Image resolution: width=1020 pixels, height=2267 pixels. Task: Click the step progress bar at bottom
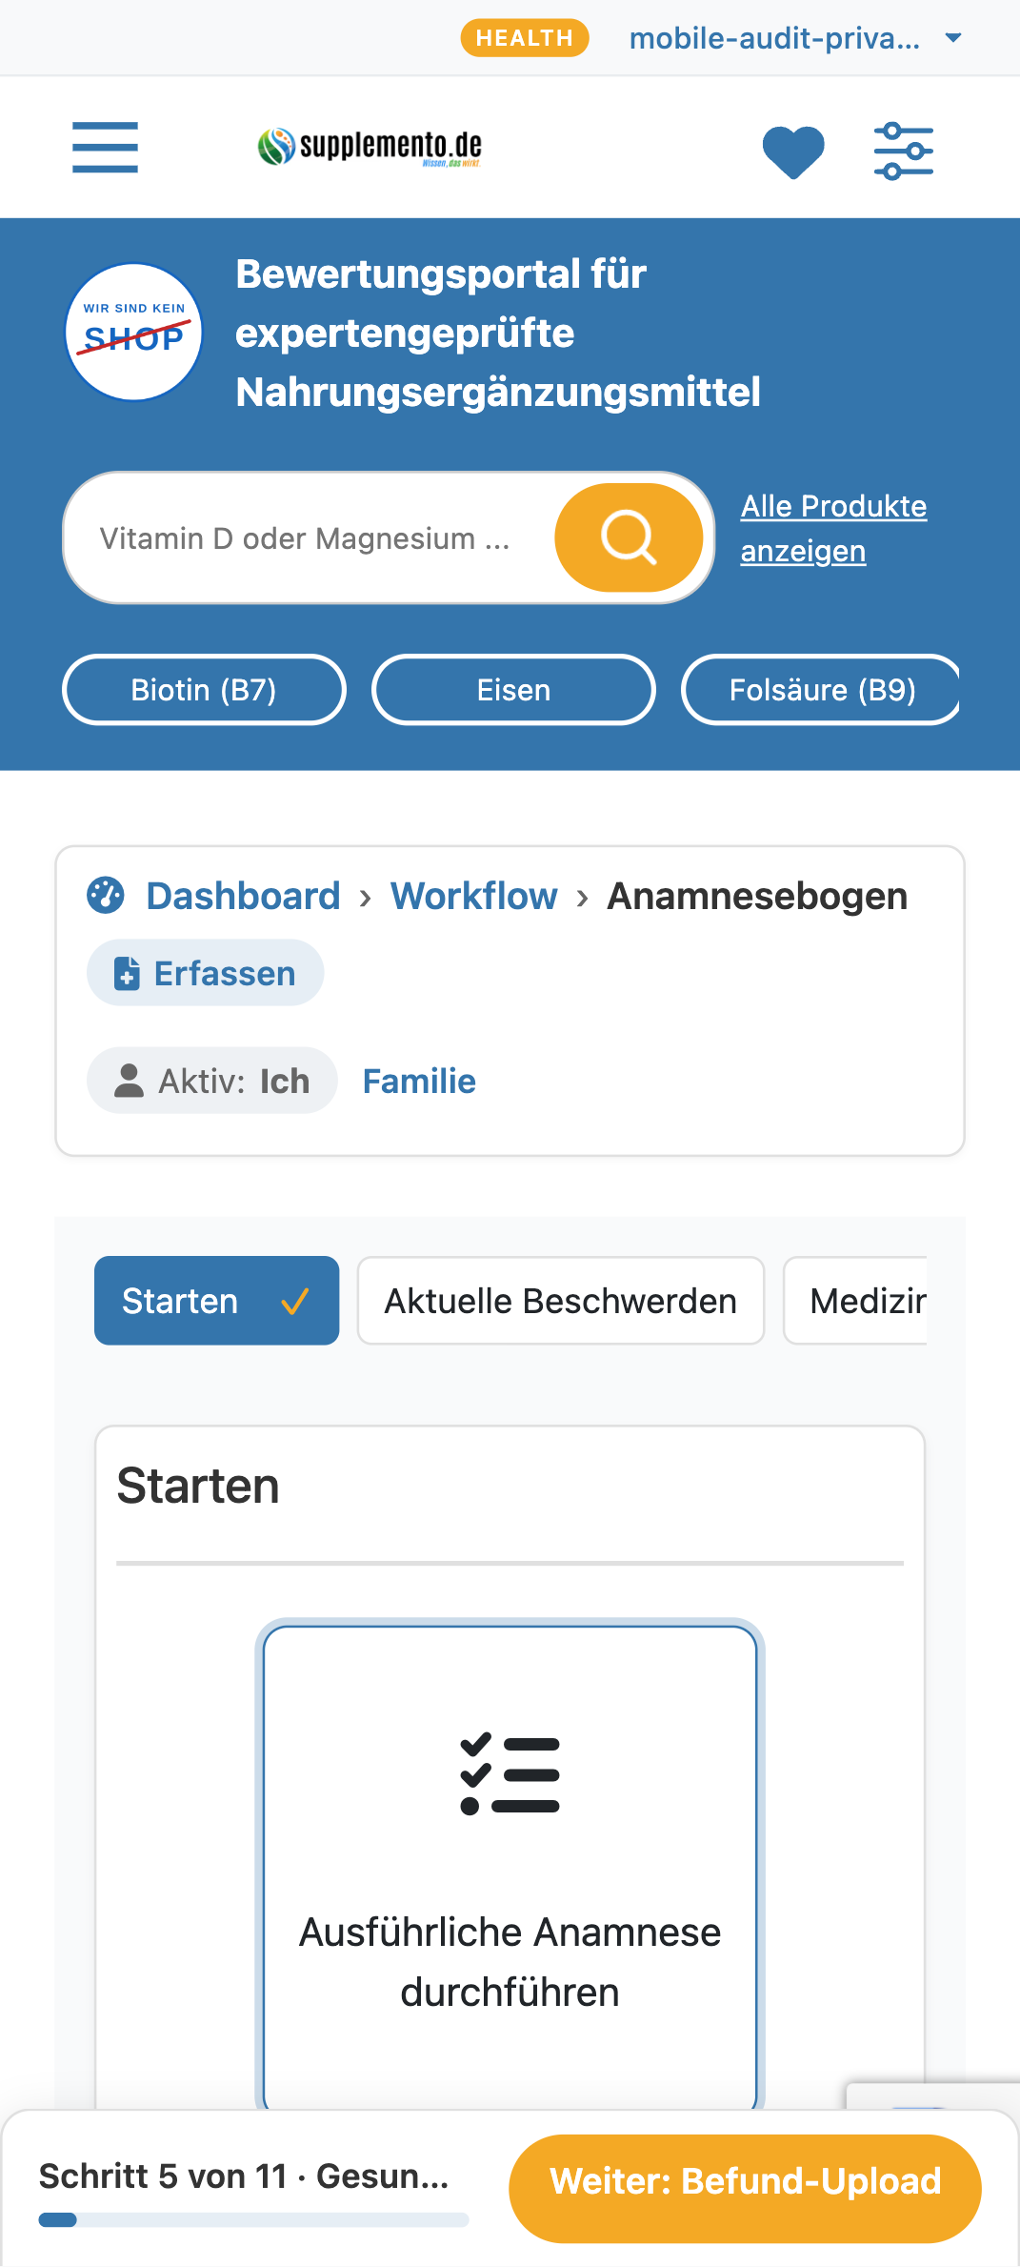[253, 2220]
